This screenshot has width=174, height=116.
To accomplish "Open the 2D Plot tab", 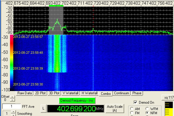I will tap(40, 93).
